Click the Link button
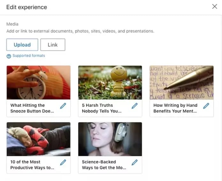Viewport: 222px width, 181px height. [53, 45]
